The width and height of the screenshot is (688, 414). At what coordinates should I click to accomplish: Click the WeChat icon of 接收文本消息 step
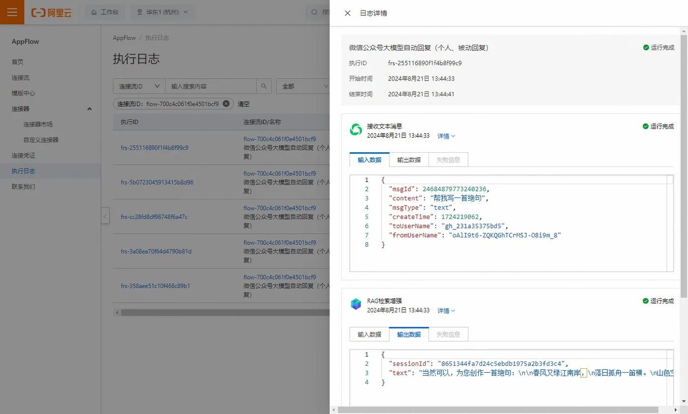click(355, 130)
